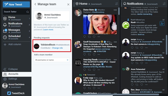The height and width of the screenshot is (96, 168).
Task: Open Notifications column settings sliders icon
Action: click(164, 4)
